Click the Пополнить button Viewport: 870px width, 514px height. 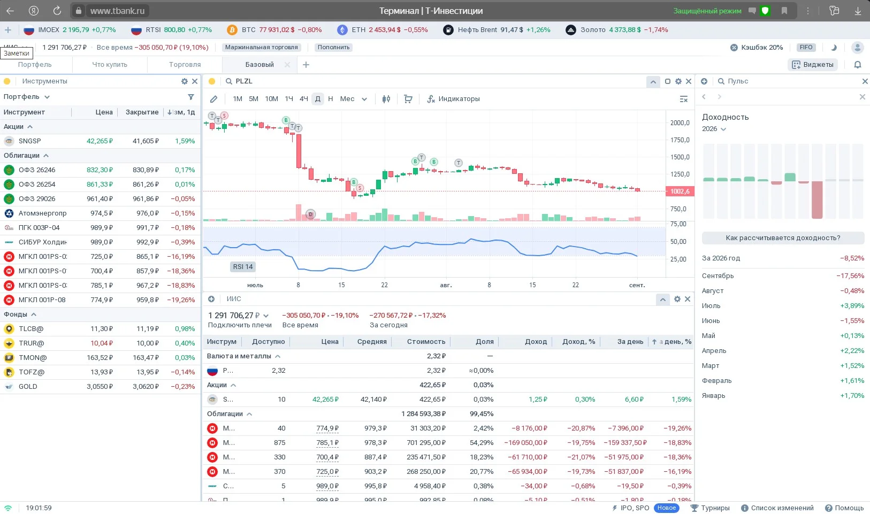(333, 48)
